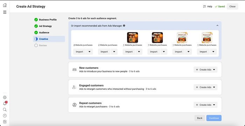Import the last Thanksgiving gift ad
Viewport: 245px width, 126px height.
coord(203,52)
